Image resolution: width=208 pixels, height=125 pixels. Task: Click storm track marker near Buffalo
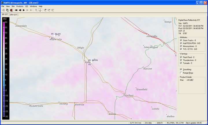[x=91, y=62]
